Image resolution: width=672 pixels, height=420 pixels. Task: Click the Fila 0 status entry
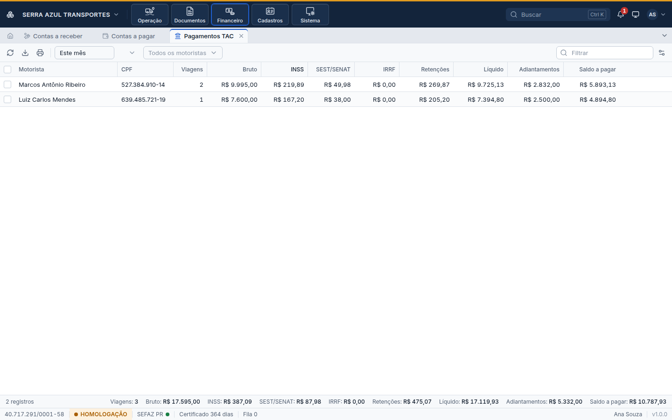coord(250,414)
